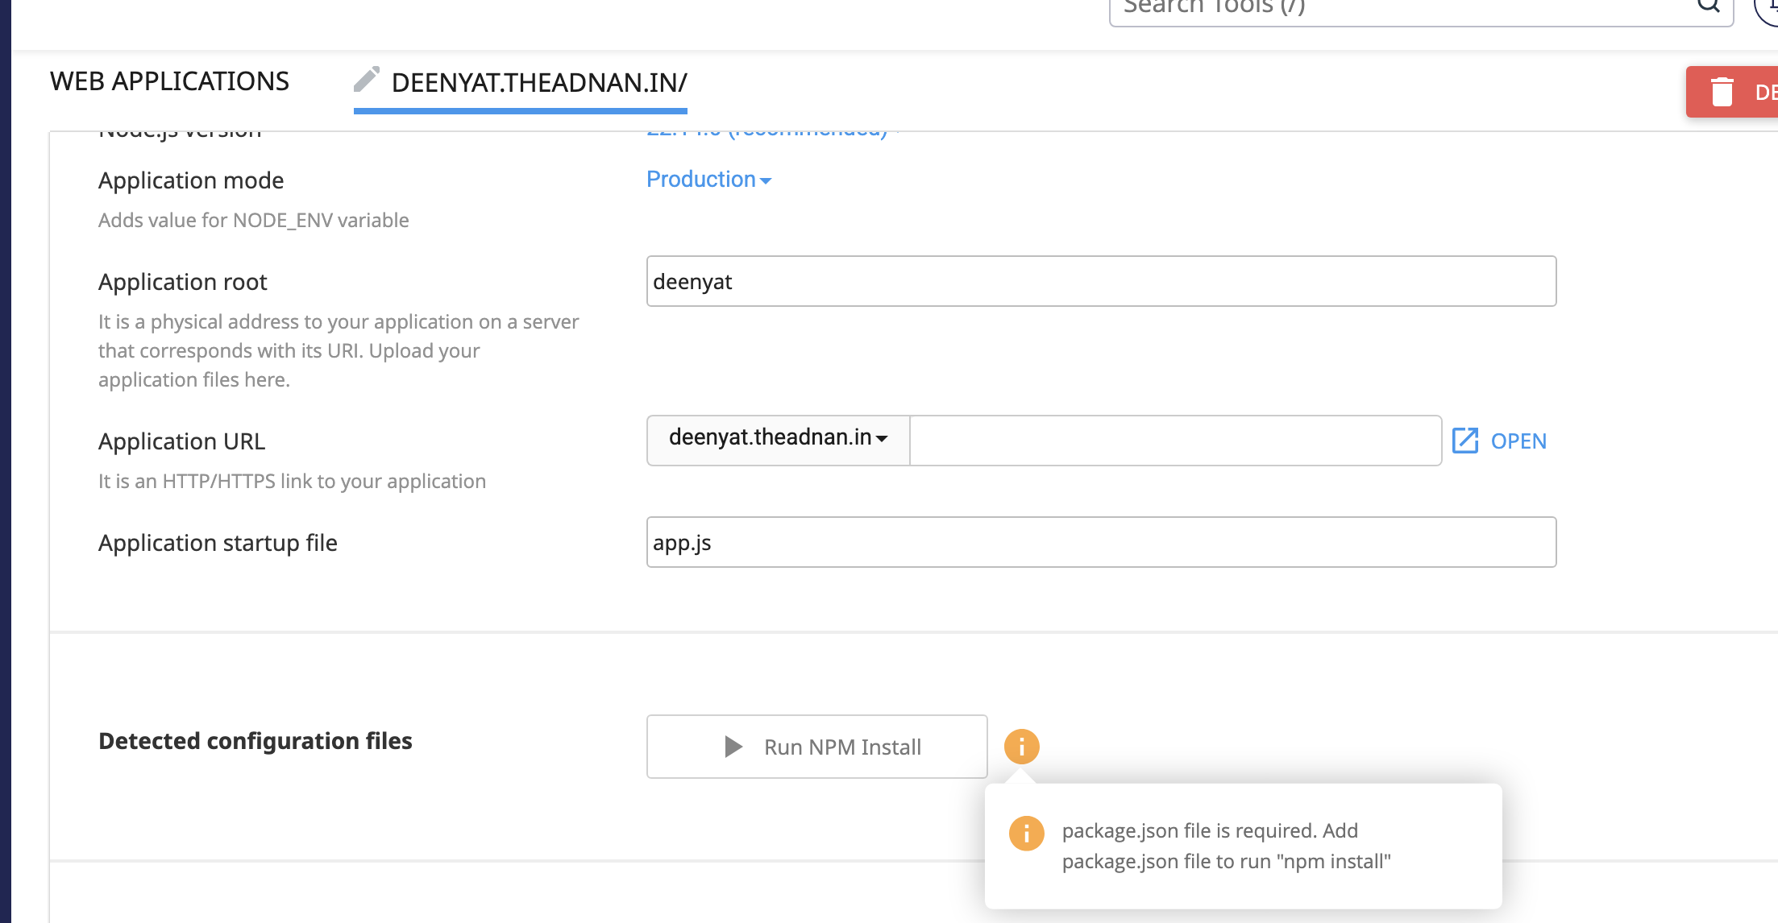Image resolution: width=1778 pixels, height=923 pixels.
Task: Click the package.json required tooltip message
Action: pos(1225,846)
